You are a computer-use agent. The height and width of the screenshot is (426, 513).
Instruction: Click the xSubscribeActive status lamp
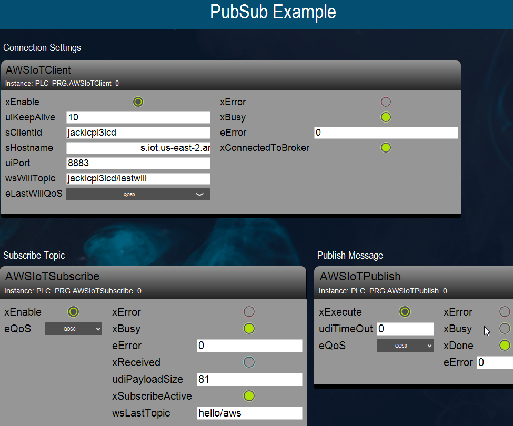pyautogui.click(x=249, y=395)
